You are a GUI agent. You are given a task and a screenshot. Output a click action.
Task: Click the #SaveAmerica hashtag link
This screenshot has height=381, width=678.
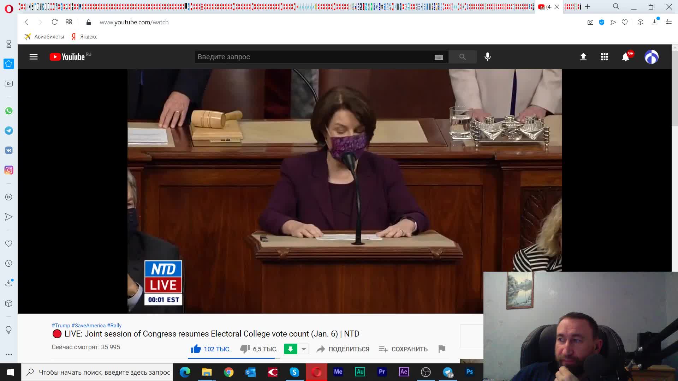tap(88, 325)
